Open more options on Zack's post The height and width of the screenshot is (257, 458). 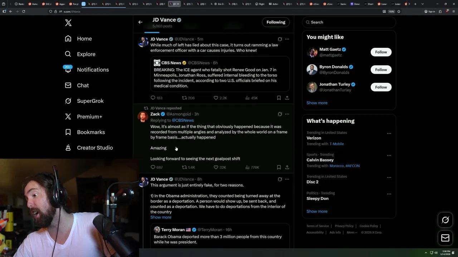pyautogui.click(x=287, y=114)
